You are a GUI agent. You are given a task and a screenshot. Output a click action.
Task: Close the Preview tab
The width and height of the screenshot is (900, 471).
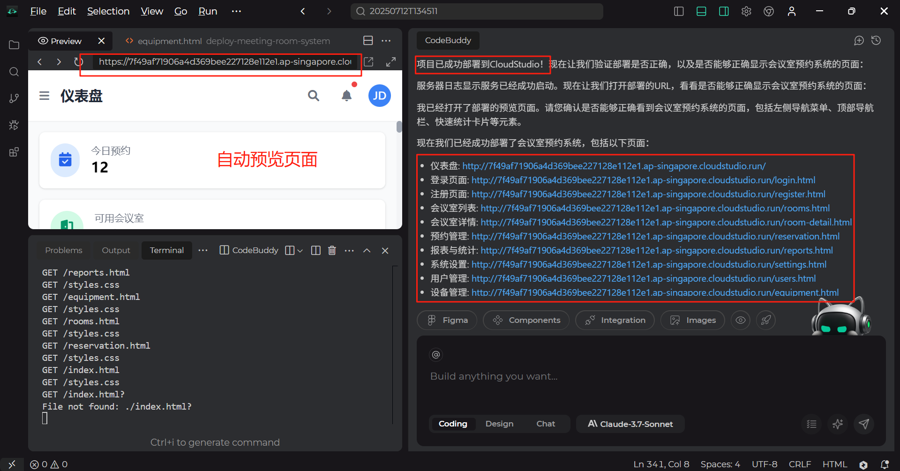[x=101, y=41]
